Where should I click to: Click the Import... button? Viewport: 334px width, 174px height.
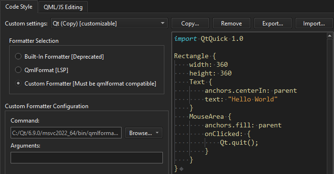click(314, 24)
